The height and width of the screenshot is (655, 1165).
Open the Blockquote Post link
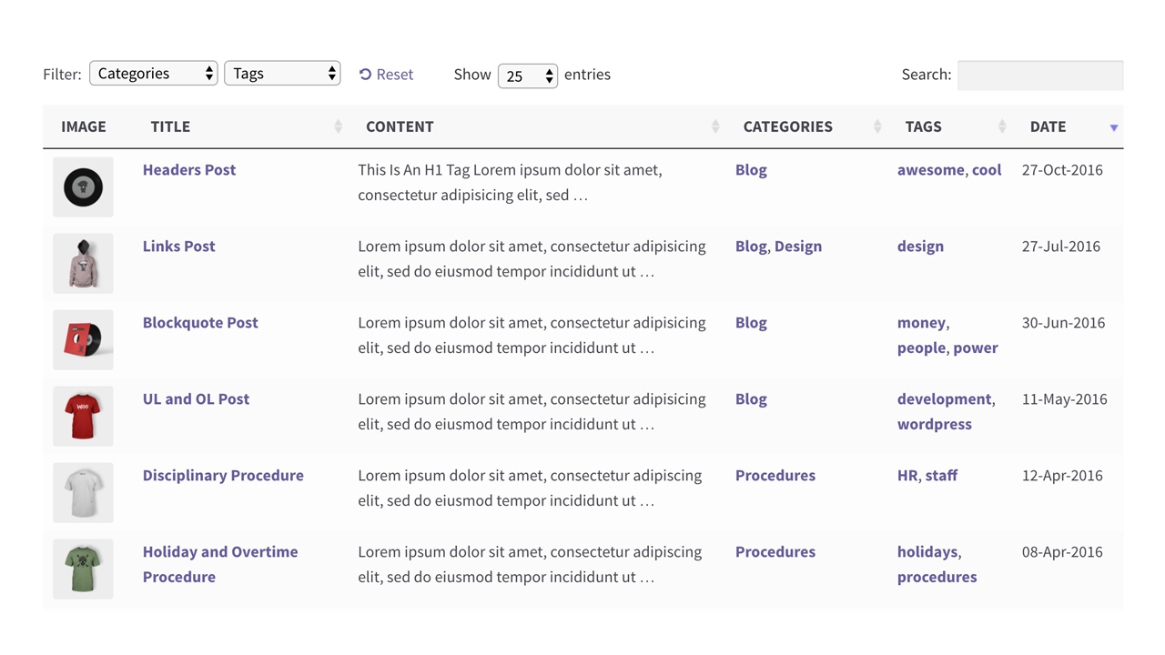pos(200,323)
